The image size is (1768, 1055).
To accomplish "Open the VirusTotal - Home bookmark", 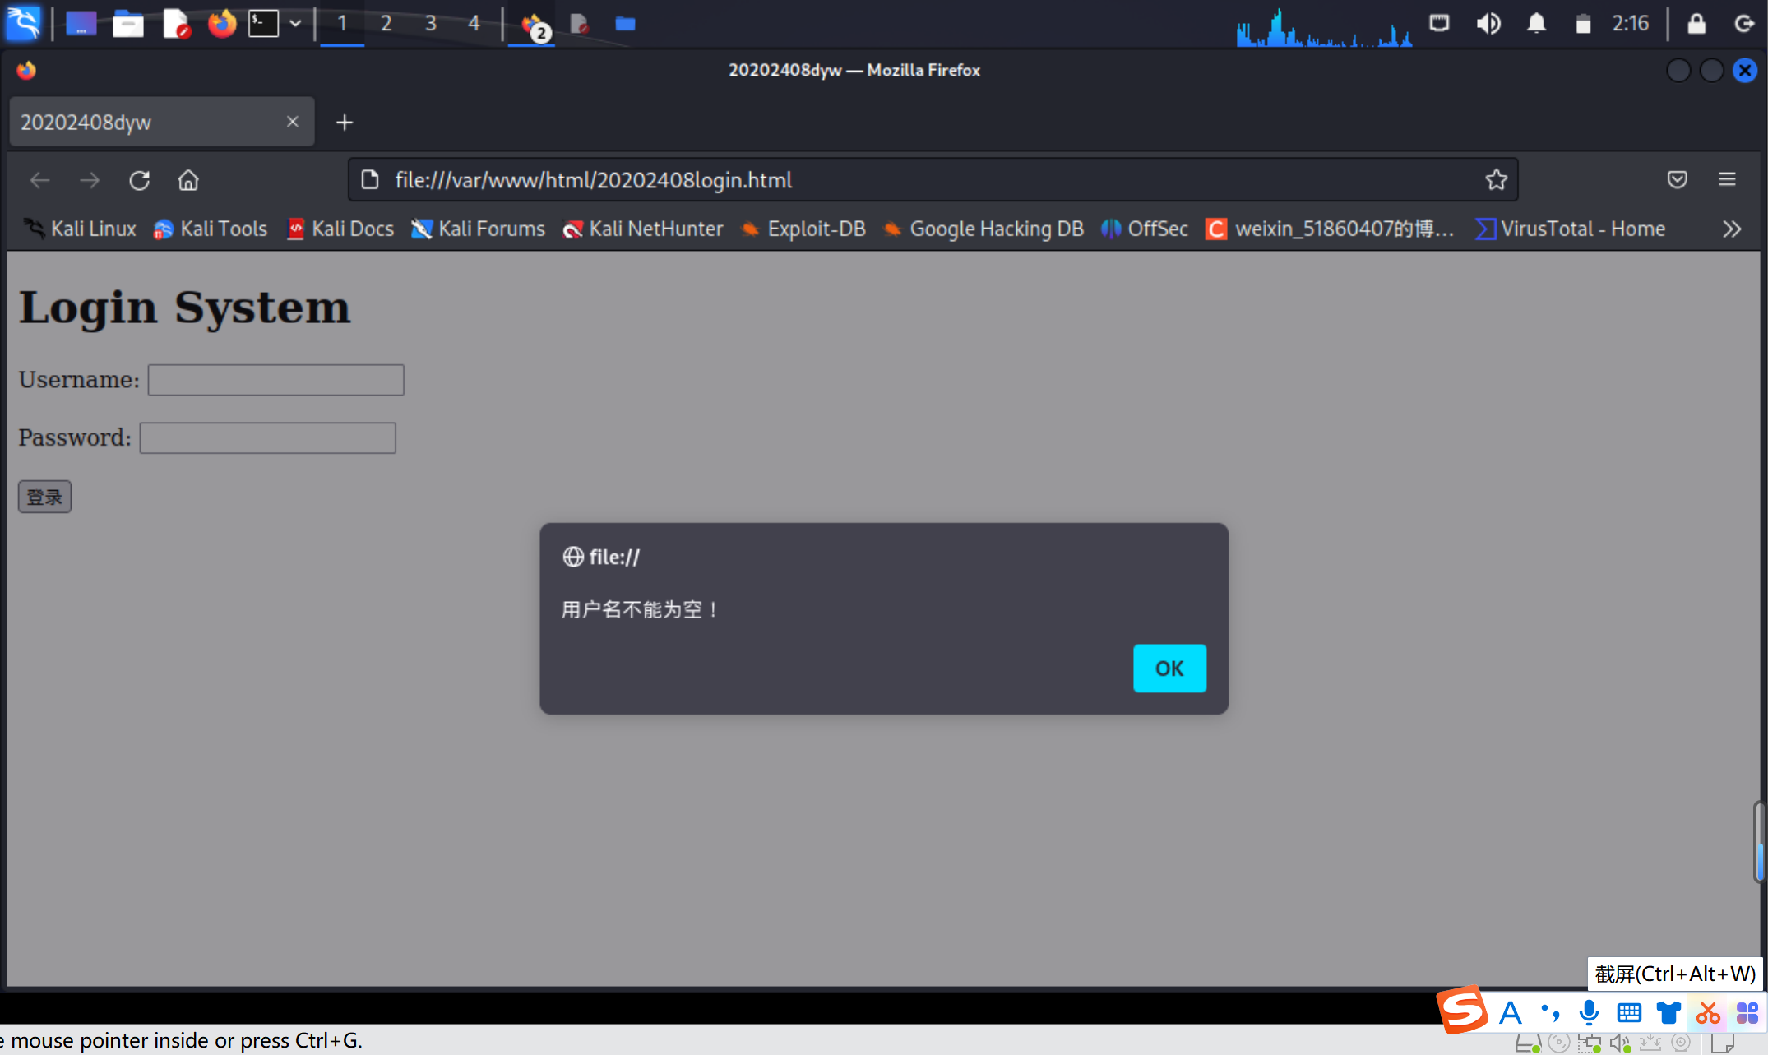I will click(1570, 229).
